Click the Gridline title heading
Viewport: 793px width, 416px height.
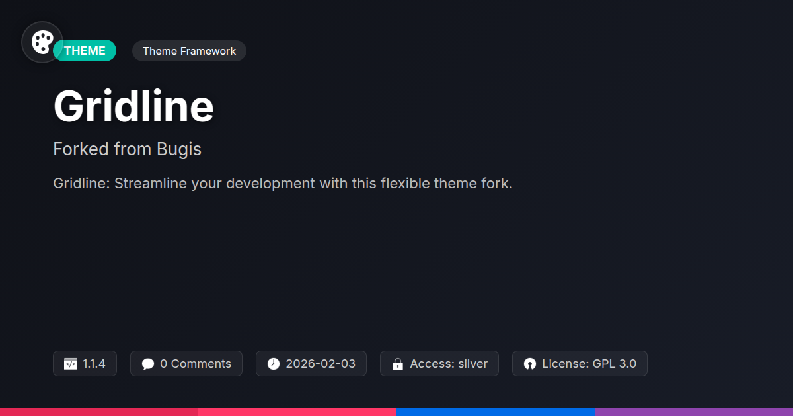[x=133, y=106]
